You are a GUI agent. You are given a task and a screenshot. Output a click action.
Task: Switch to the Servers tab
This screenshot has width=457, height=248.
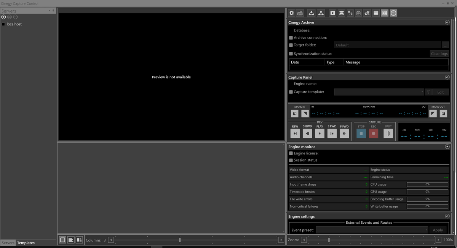click(x=8, y=243)
